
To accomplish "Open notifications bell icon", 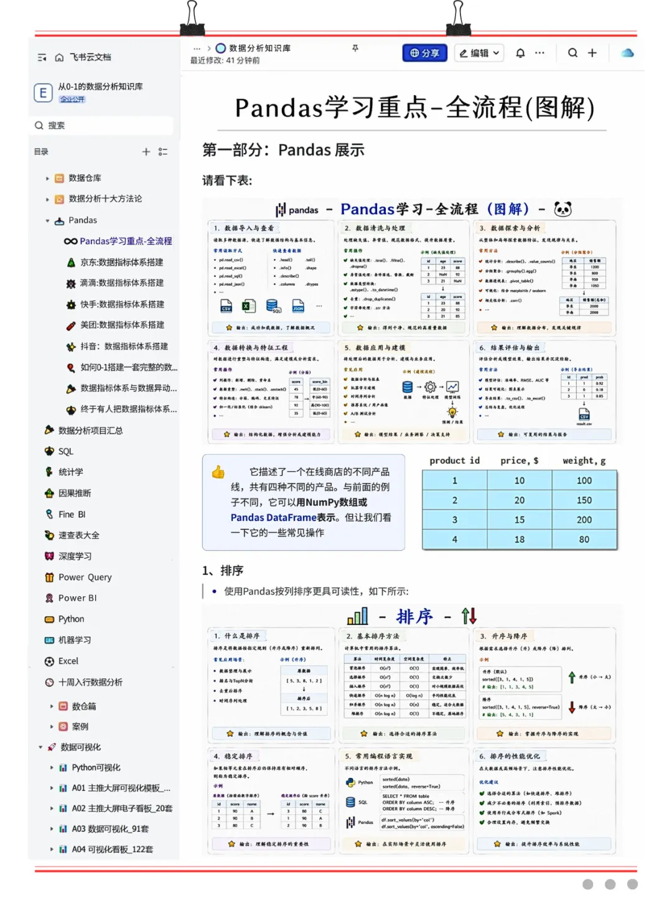I will click(520, 54).
